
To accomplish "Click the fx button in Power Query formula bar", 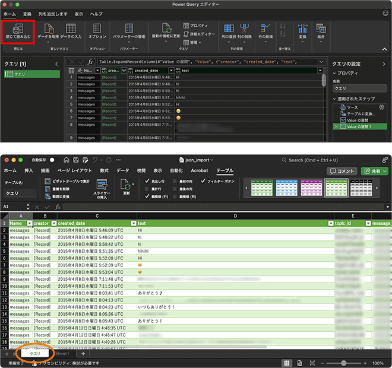I will tap(90, 62).
